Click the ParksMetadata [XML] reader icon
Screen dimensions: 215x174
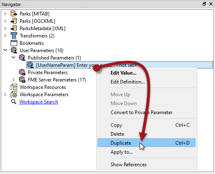[x=14, y=29]
